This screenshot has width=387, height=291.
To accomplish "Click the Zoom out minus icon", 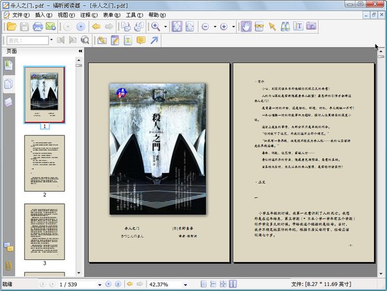I will (205, 26).
